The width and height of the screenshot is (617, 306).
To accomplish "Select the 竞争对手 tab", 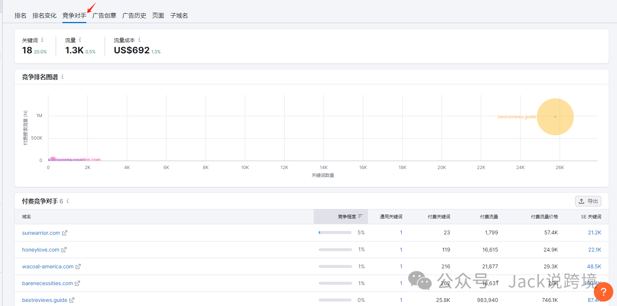I will click(74, 16).
